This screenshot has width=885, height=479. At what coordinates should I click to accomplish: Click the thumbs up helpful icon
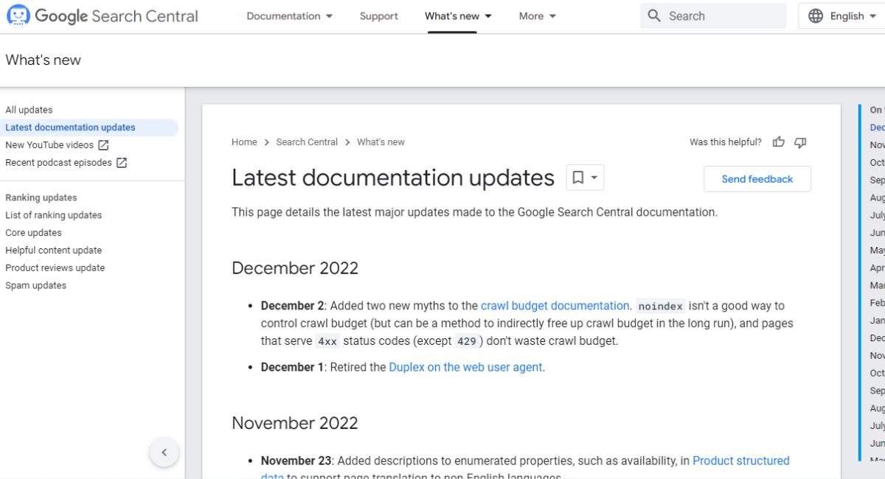(x=779, y=142)
